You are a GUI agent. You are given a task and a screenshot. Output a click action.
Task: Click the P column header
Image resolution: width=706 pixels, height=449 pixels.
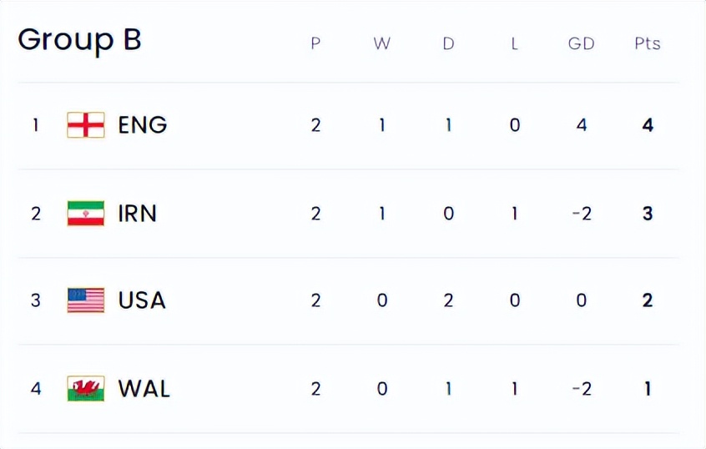click(x=315, y=43)
